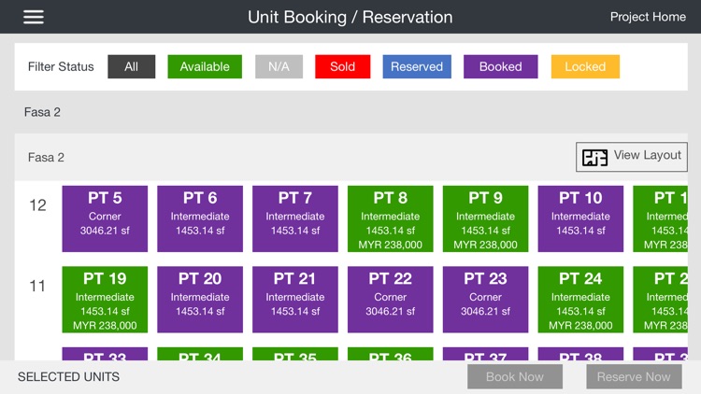Viewport: 701px width, 394px height.
Task: Filter units by Sold status
Action: click(x=342, y=66)
